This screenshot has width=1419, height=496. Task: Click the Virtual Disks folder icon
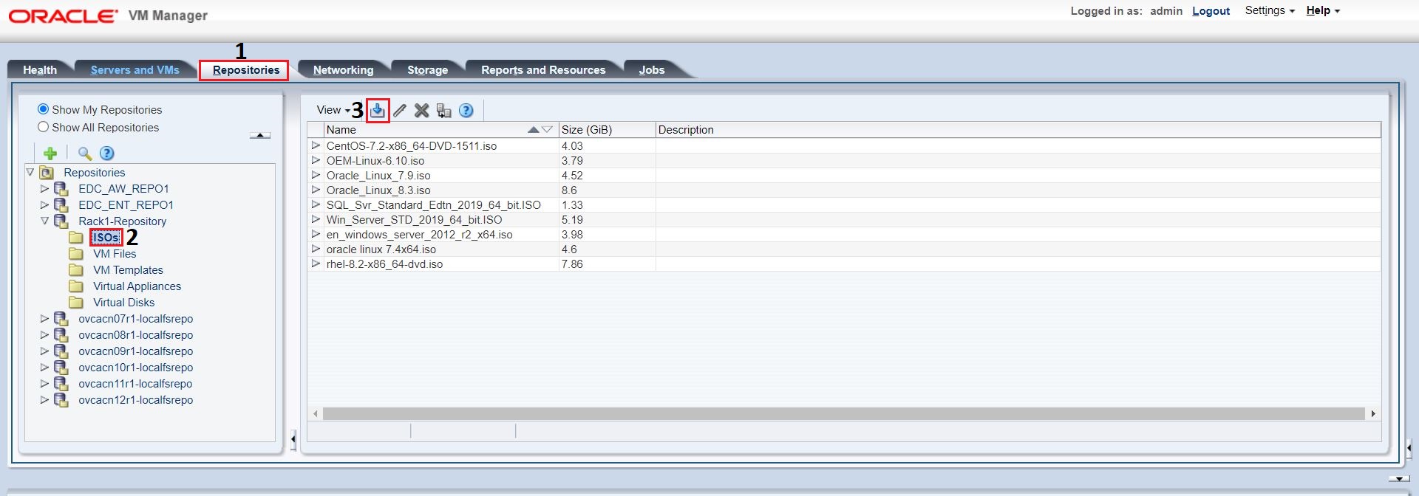[x=76, y=303]
